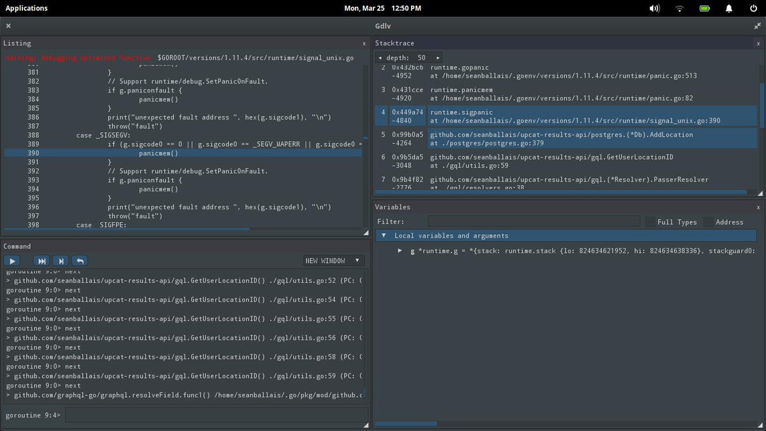Image resolution: width=766 pixels, height=431 pixels.
Task: Click command log line graphql.resolveField.func1()
Action: 184,395
